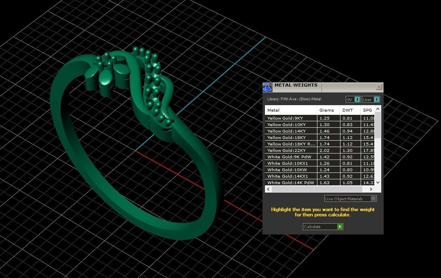Click the Calculate button
Screen dimensions: 441x278
coord(323,226)
